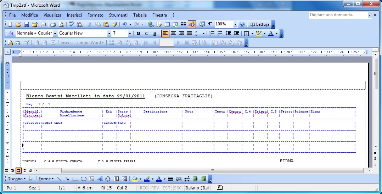This screenshot has height=194, width=382.
Task: Expand the border style dropdown arrow
Action: tap(252, 33)
